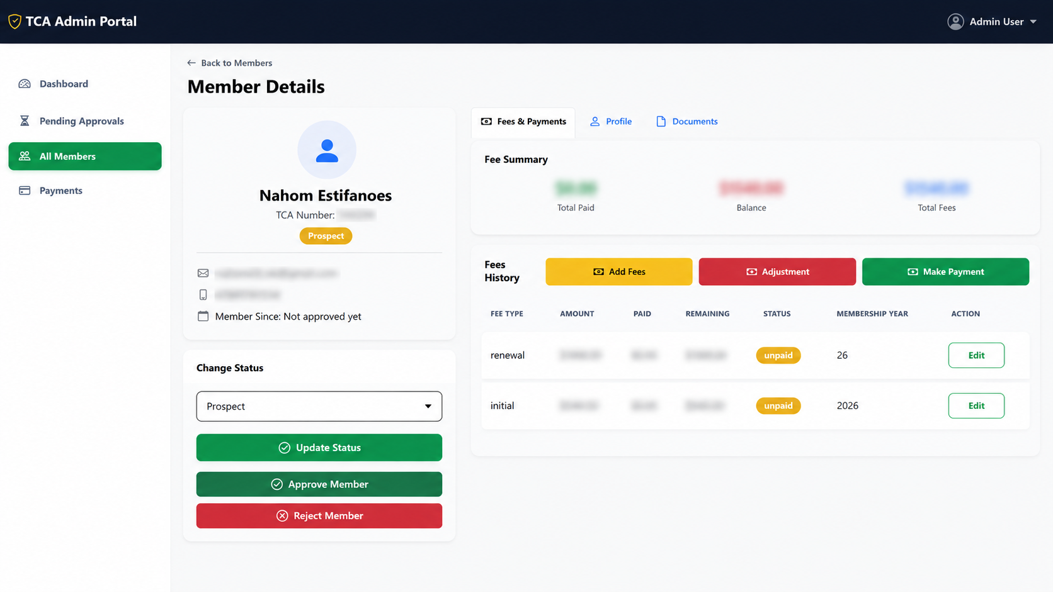Image resolution: width=1053 pixels, height=592 pixels.
Task: Click the TCA Admin Portal title
Action: point(81,21)
